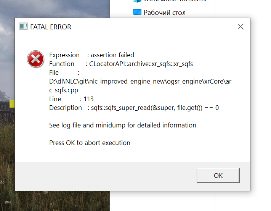Click the Expression assertion failed line
Image resolution: width=271 pixels, height=211 pixels.
click(x=91, y=55)
